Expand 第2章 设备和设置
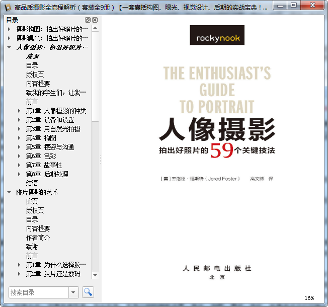This screenshot has width=328, height=307. [19, 120]
